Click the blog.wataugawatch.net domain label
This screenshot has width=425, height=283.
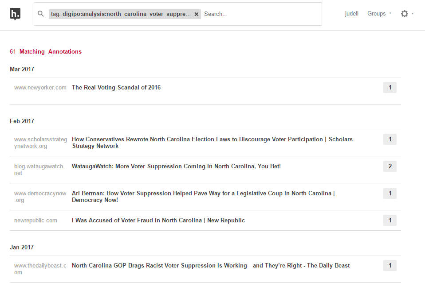(x=39, y=170)
